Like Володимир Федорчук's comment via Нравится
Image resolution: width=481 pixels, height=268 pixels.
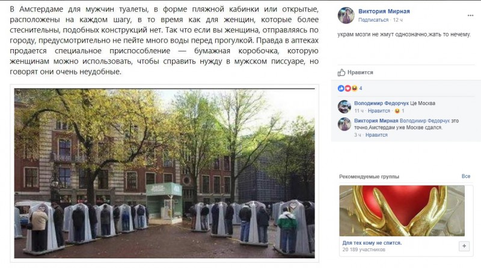tap(379, 111)
